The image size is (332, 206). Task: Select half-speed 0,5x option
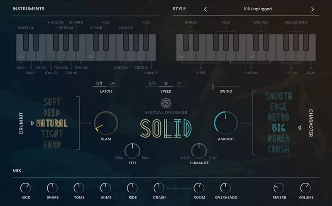[153, 83]
